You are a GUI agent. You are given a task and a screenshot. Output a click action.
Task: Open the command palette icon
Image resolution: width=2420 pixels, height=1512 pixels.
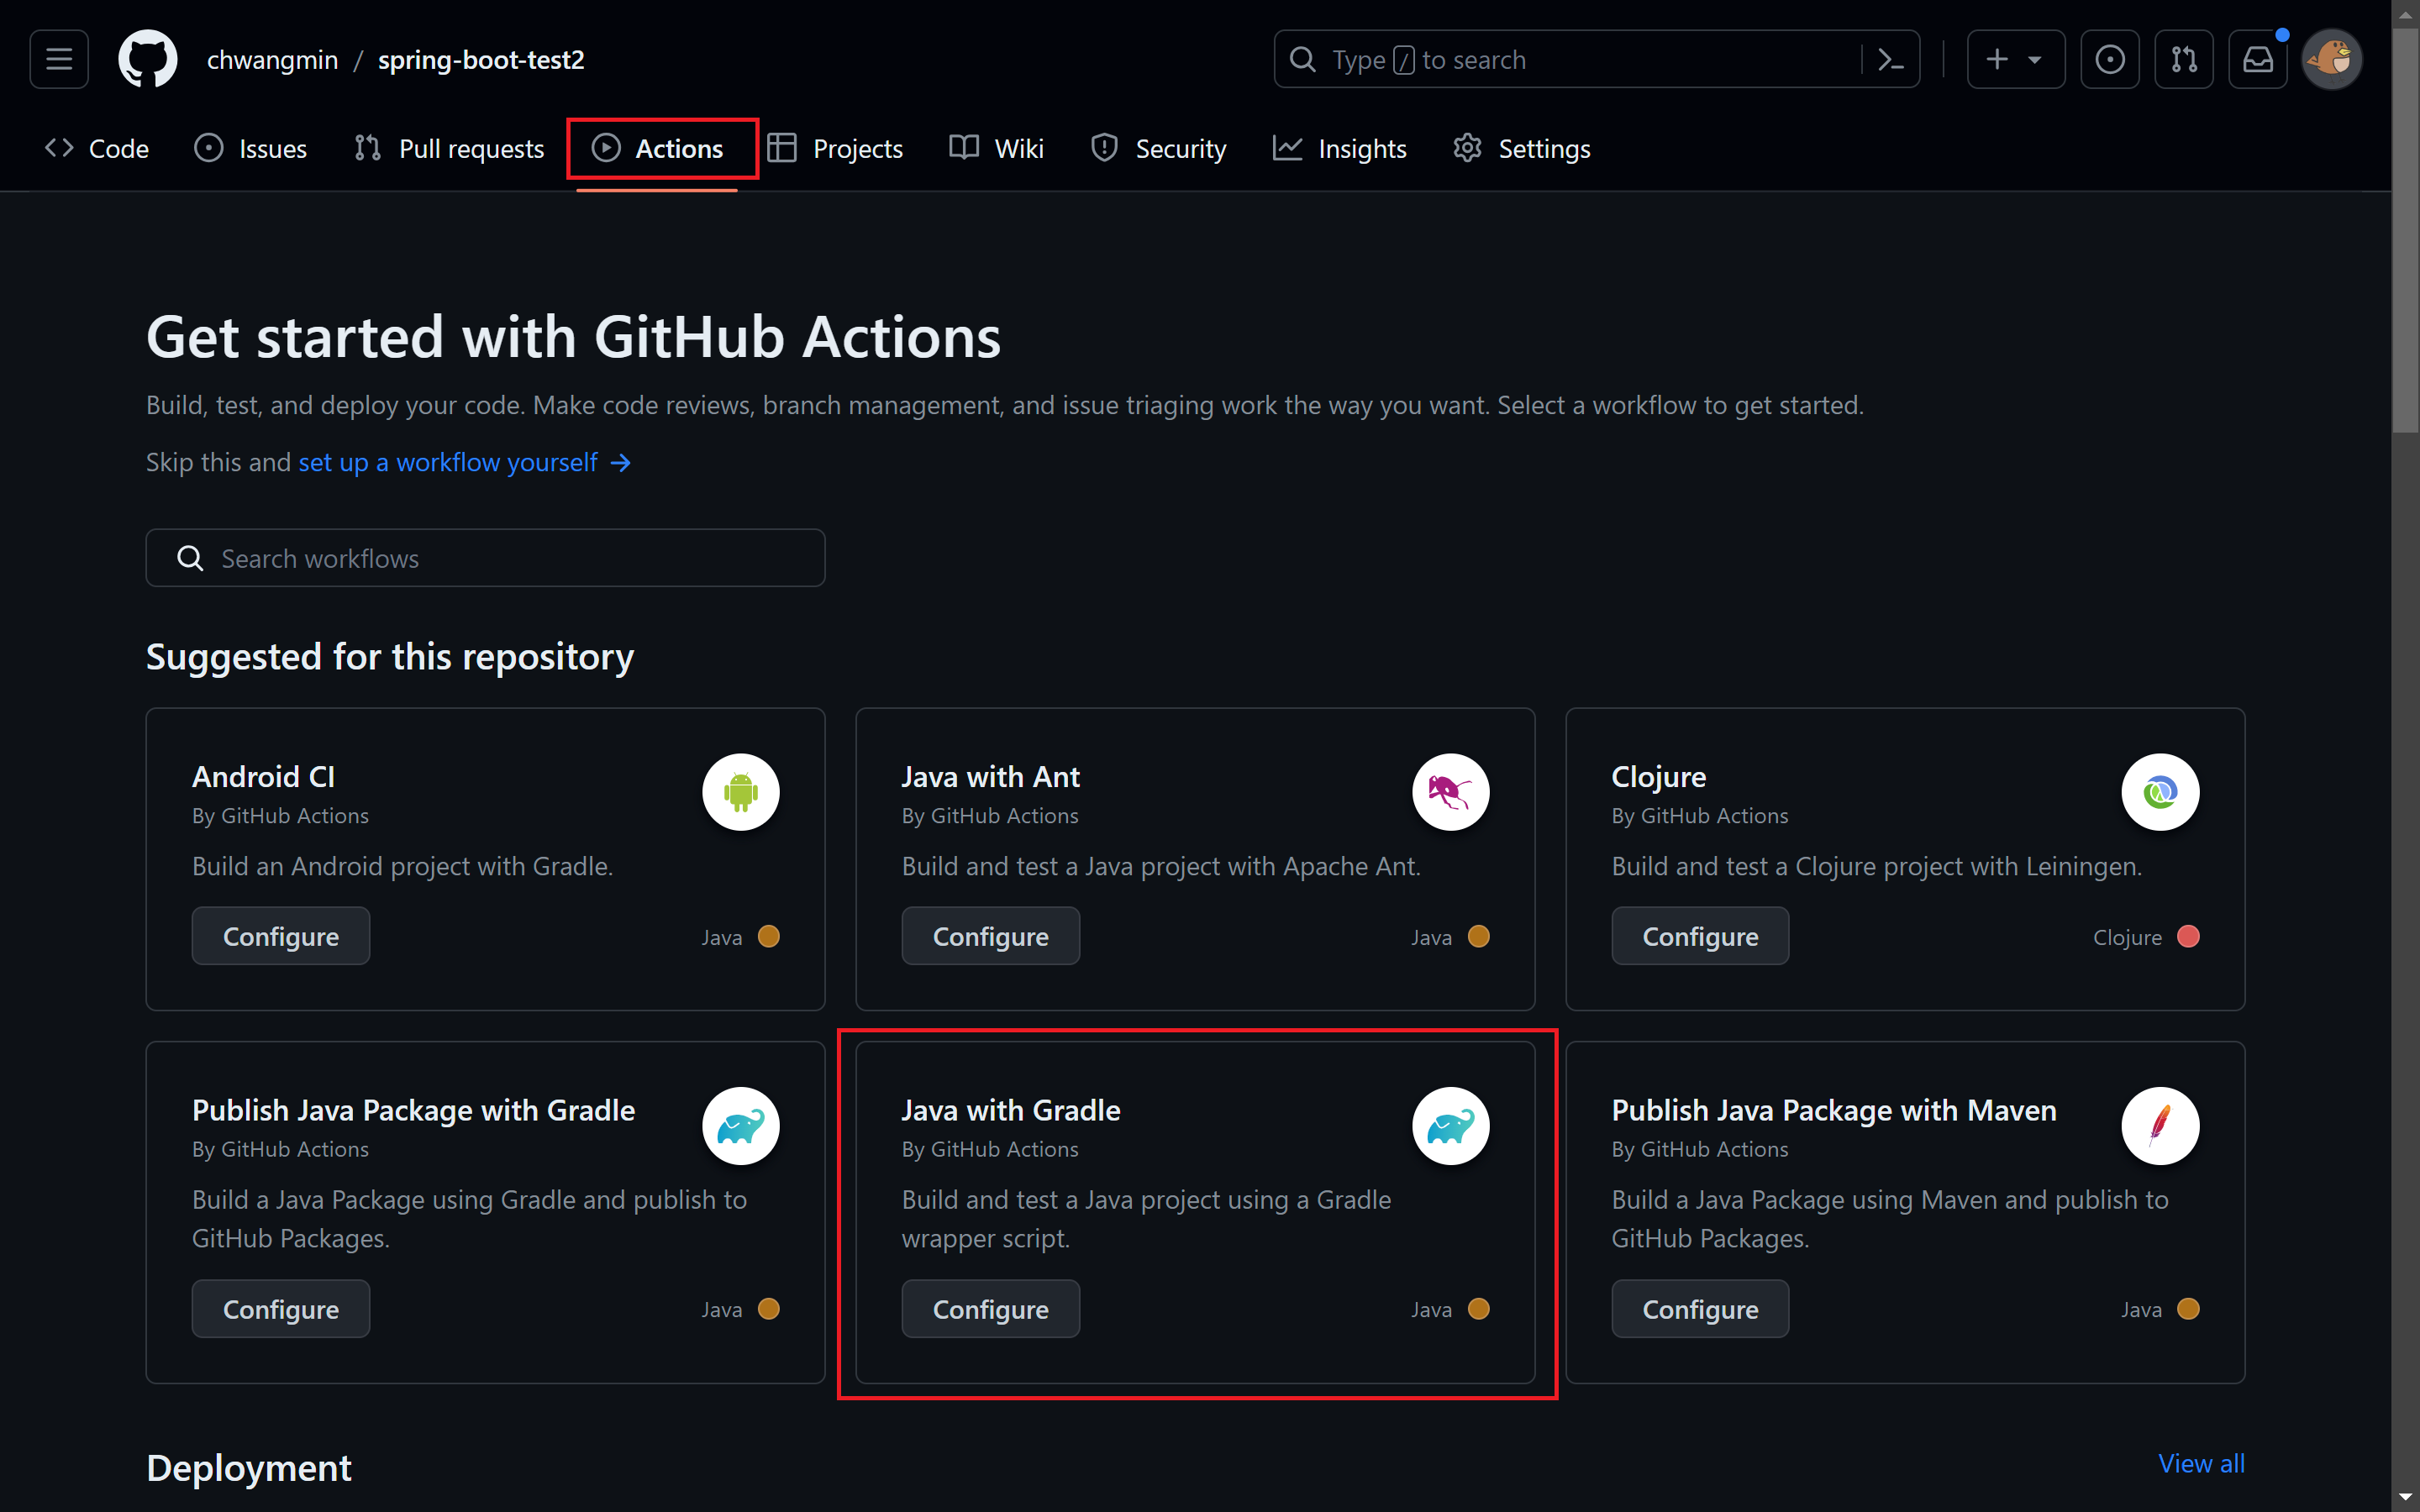pos(1890,59)
